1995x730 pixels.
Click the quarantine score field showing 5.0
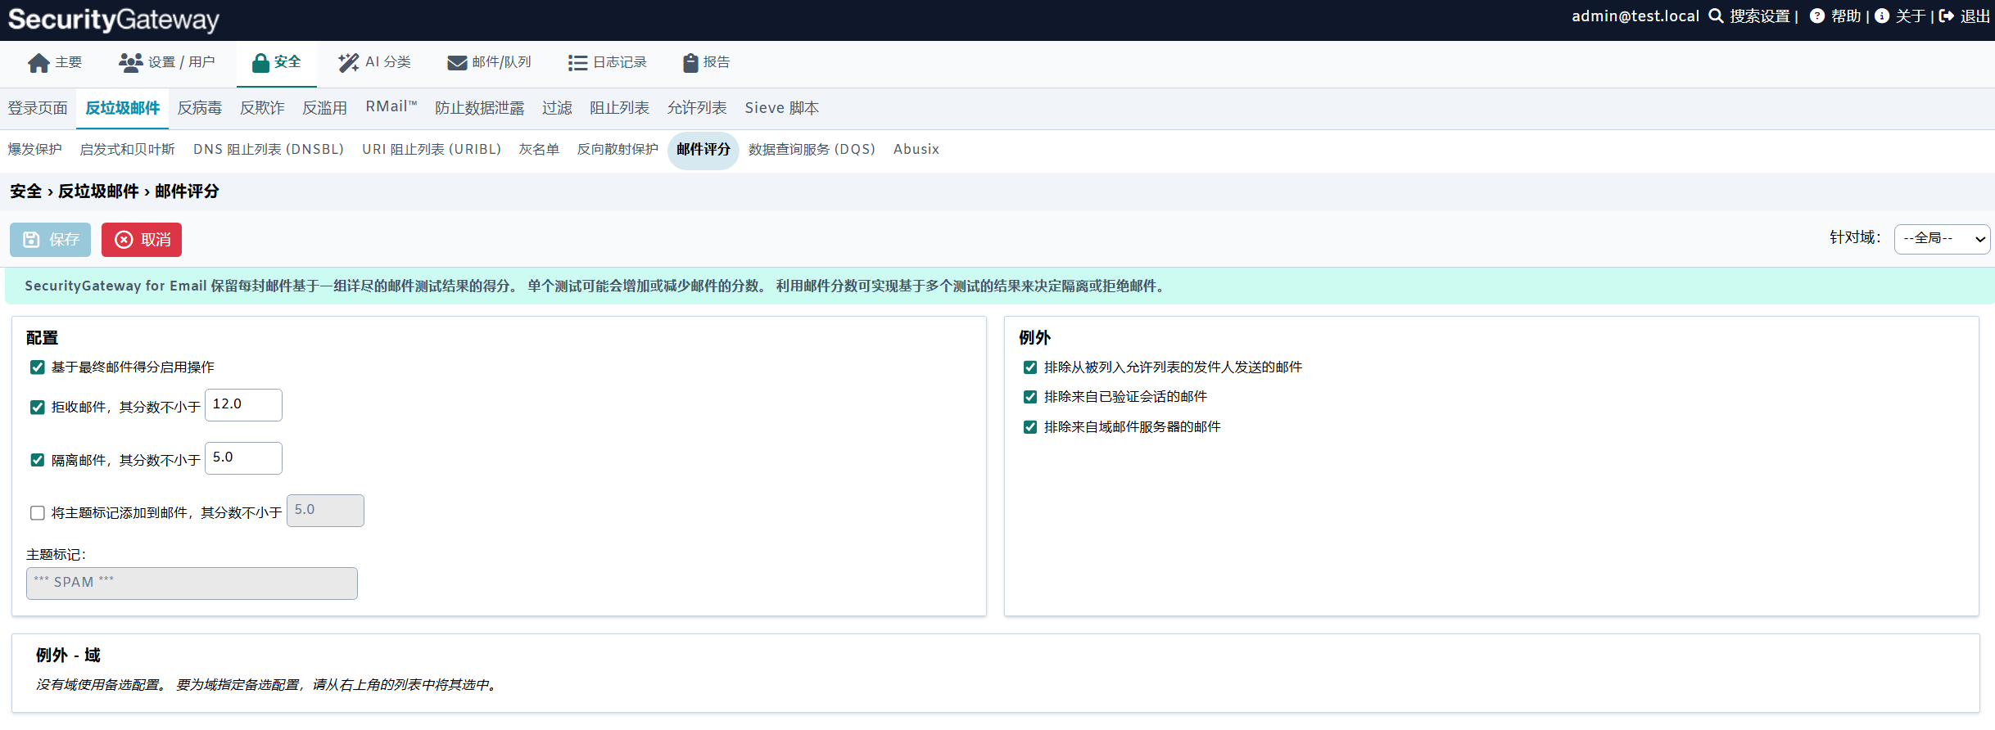click(x=243, y=458)
